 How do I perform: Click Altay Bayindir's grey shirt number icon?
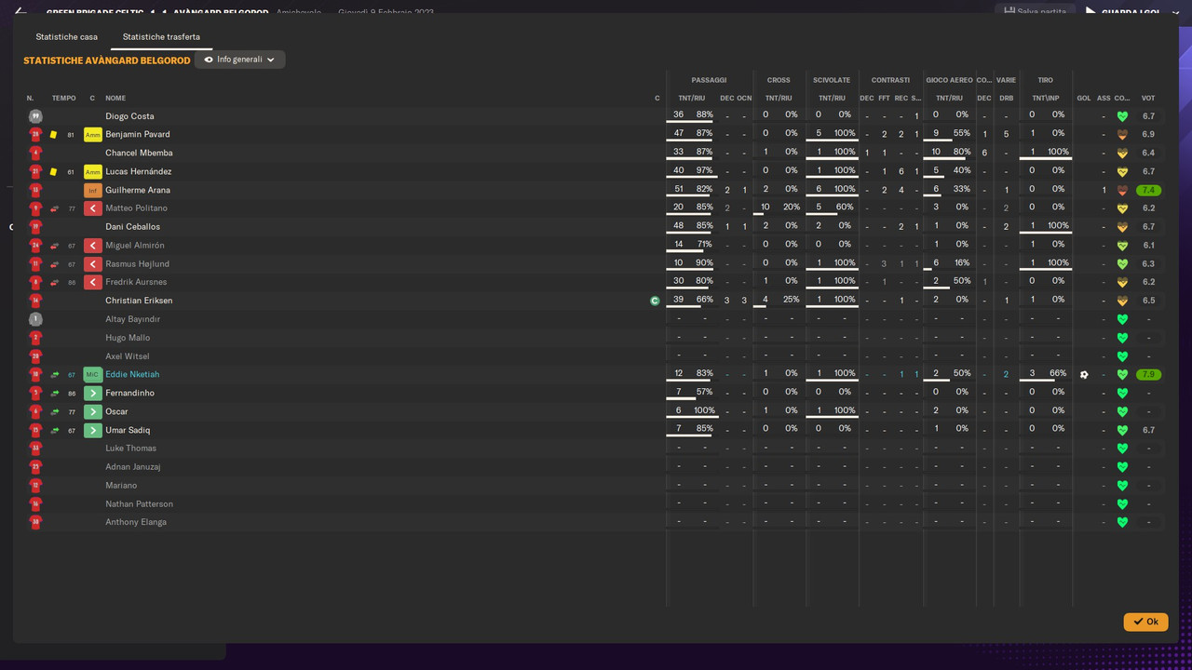pyautogui.click(x=35, y=319)
